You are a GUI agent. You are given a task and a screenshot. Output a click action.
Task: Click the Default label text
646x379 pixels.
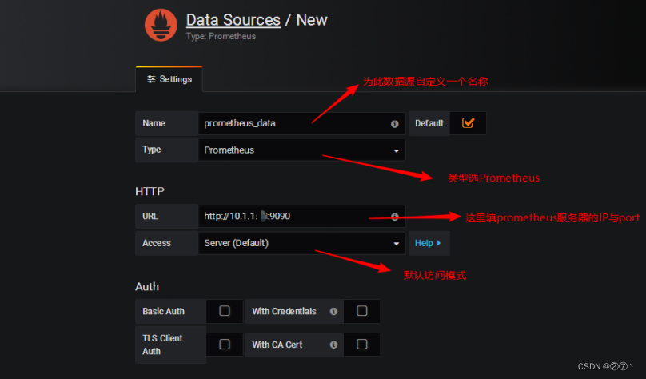click(x=429, y=123)
